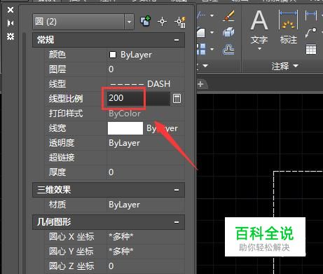Image resolution: width=323 pixels, height=274 pixels.
Task: Select the Offset tool in the ribbon
Action: click(228, 50)
